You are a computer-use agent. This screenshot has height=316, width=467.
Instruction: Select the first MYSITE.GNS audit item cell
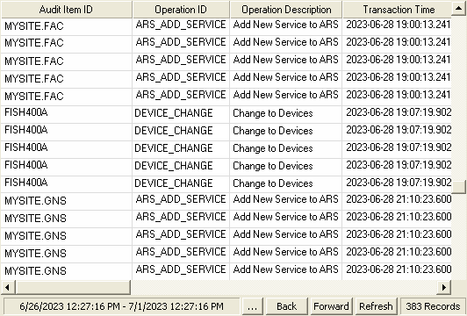66,201
